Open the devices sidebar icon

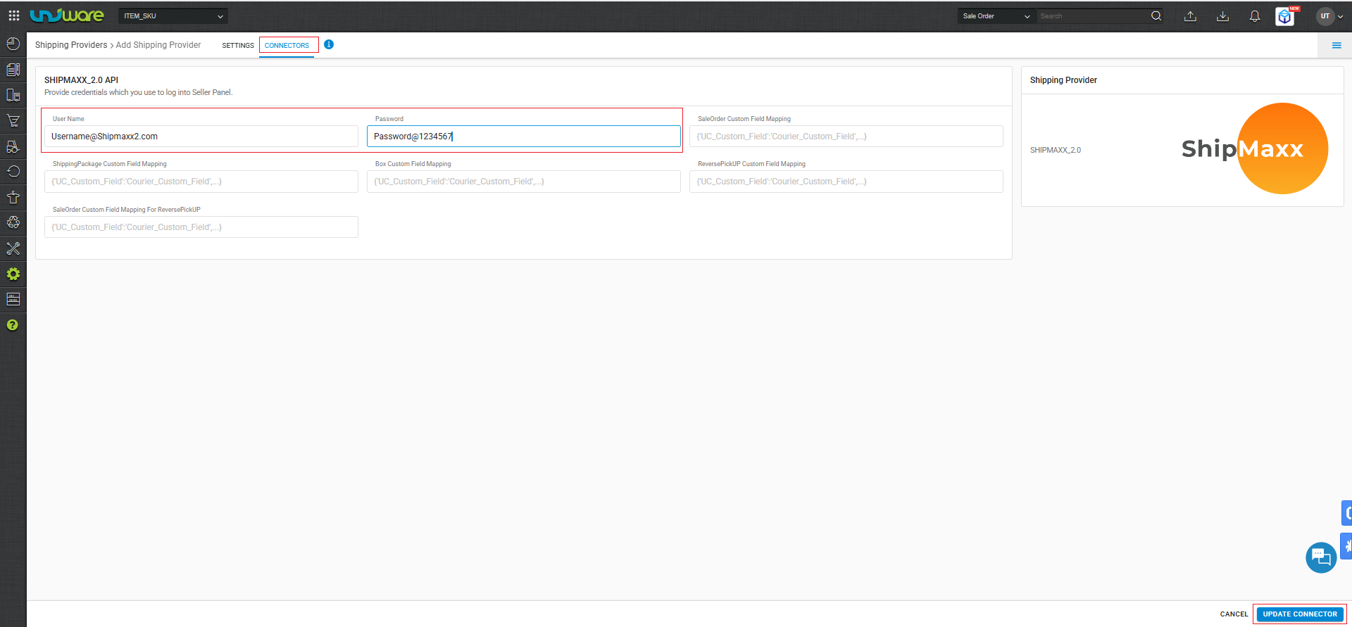pyautogui.click(x=13, y=95)
